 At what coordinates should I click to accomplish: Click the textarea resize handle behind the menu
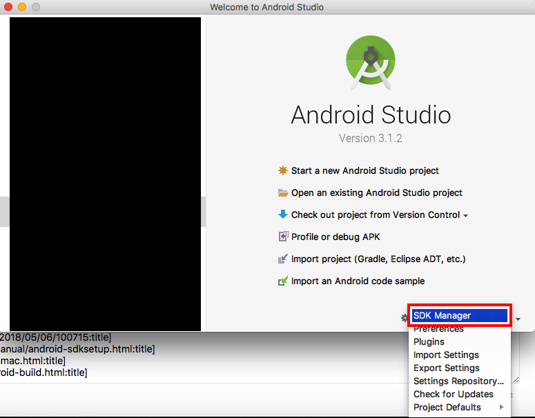pos(516,379)
